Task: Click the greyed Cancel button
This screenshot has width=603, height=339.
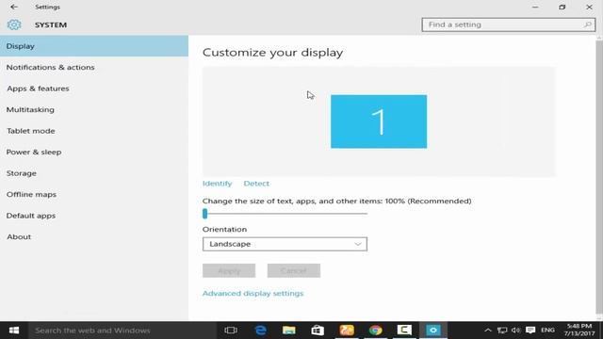Action: coord(294,270)
